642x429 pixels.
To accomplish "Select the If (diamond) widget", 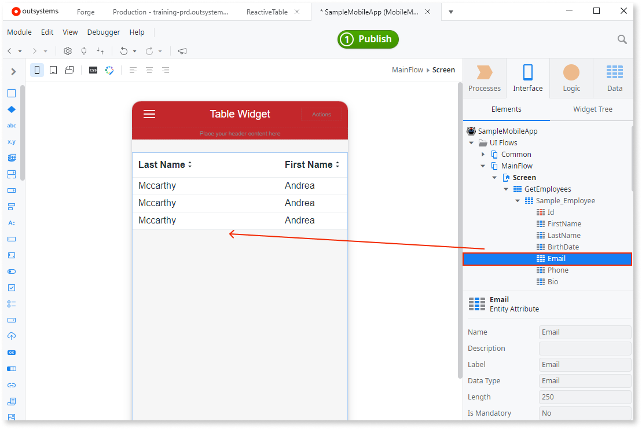I will [12, 109].
